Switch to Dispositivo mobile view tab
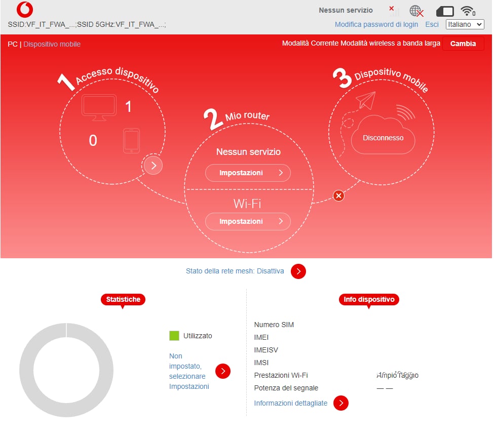494x438 pixels. click(x=52, y=44)
